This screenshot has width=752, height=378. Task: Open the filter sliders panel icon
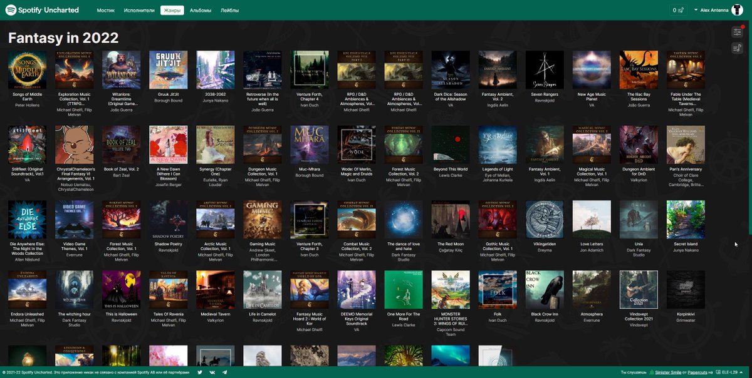[x=737, y=32]
